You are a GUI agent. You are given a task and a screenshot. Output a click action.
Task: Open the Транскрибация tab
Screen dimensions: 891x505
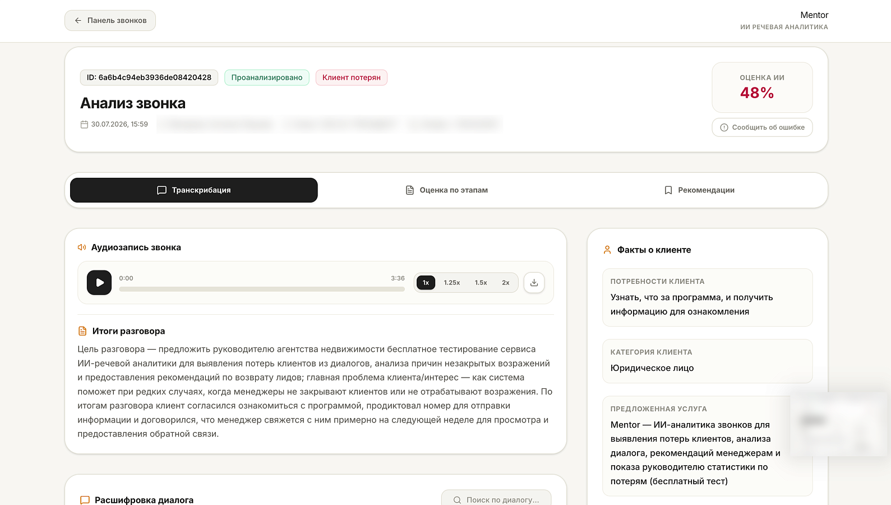tap(194, 190)
